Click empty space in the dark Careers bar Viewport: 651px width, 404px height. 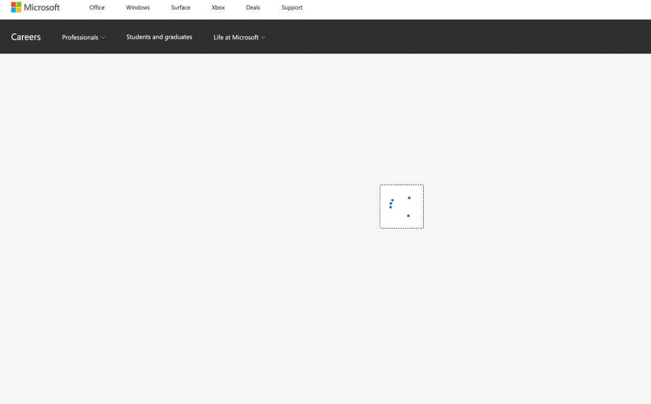click(x=461, y=37)
